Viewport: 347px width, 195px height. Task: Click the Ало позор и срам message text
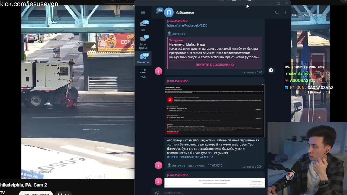pyautogui.click(x=213, y=147)
